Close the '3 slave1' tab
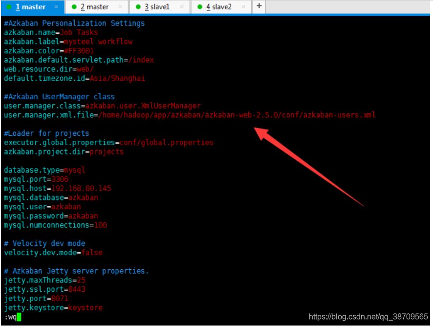433x326 pixels. (x=182, y=7)
